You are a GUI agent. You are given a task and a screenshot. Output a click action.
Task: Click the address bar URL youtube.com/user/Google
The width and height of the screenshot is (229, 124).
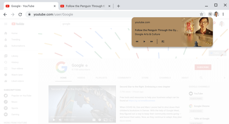pos(53,14)
